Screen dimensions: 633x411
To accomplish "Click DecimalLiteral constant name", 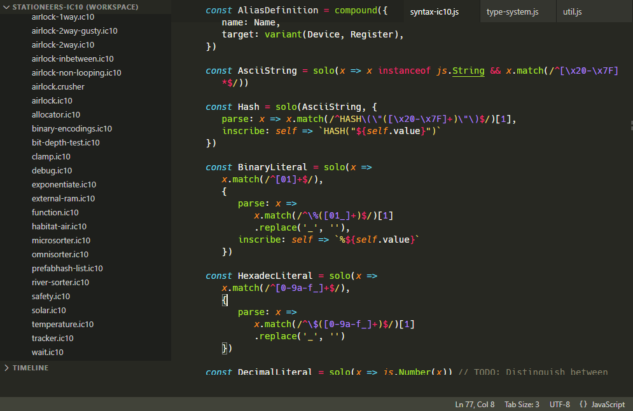I will [x=275, y=372].
